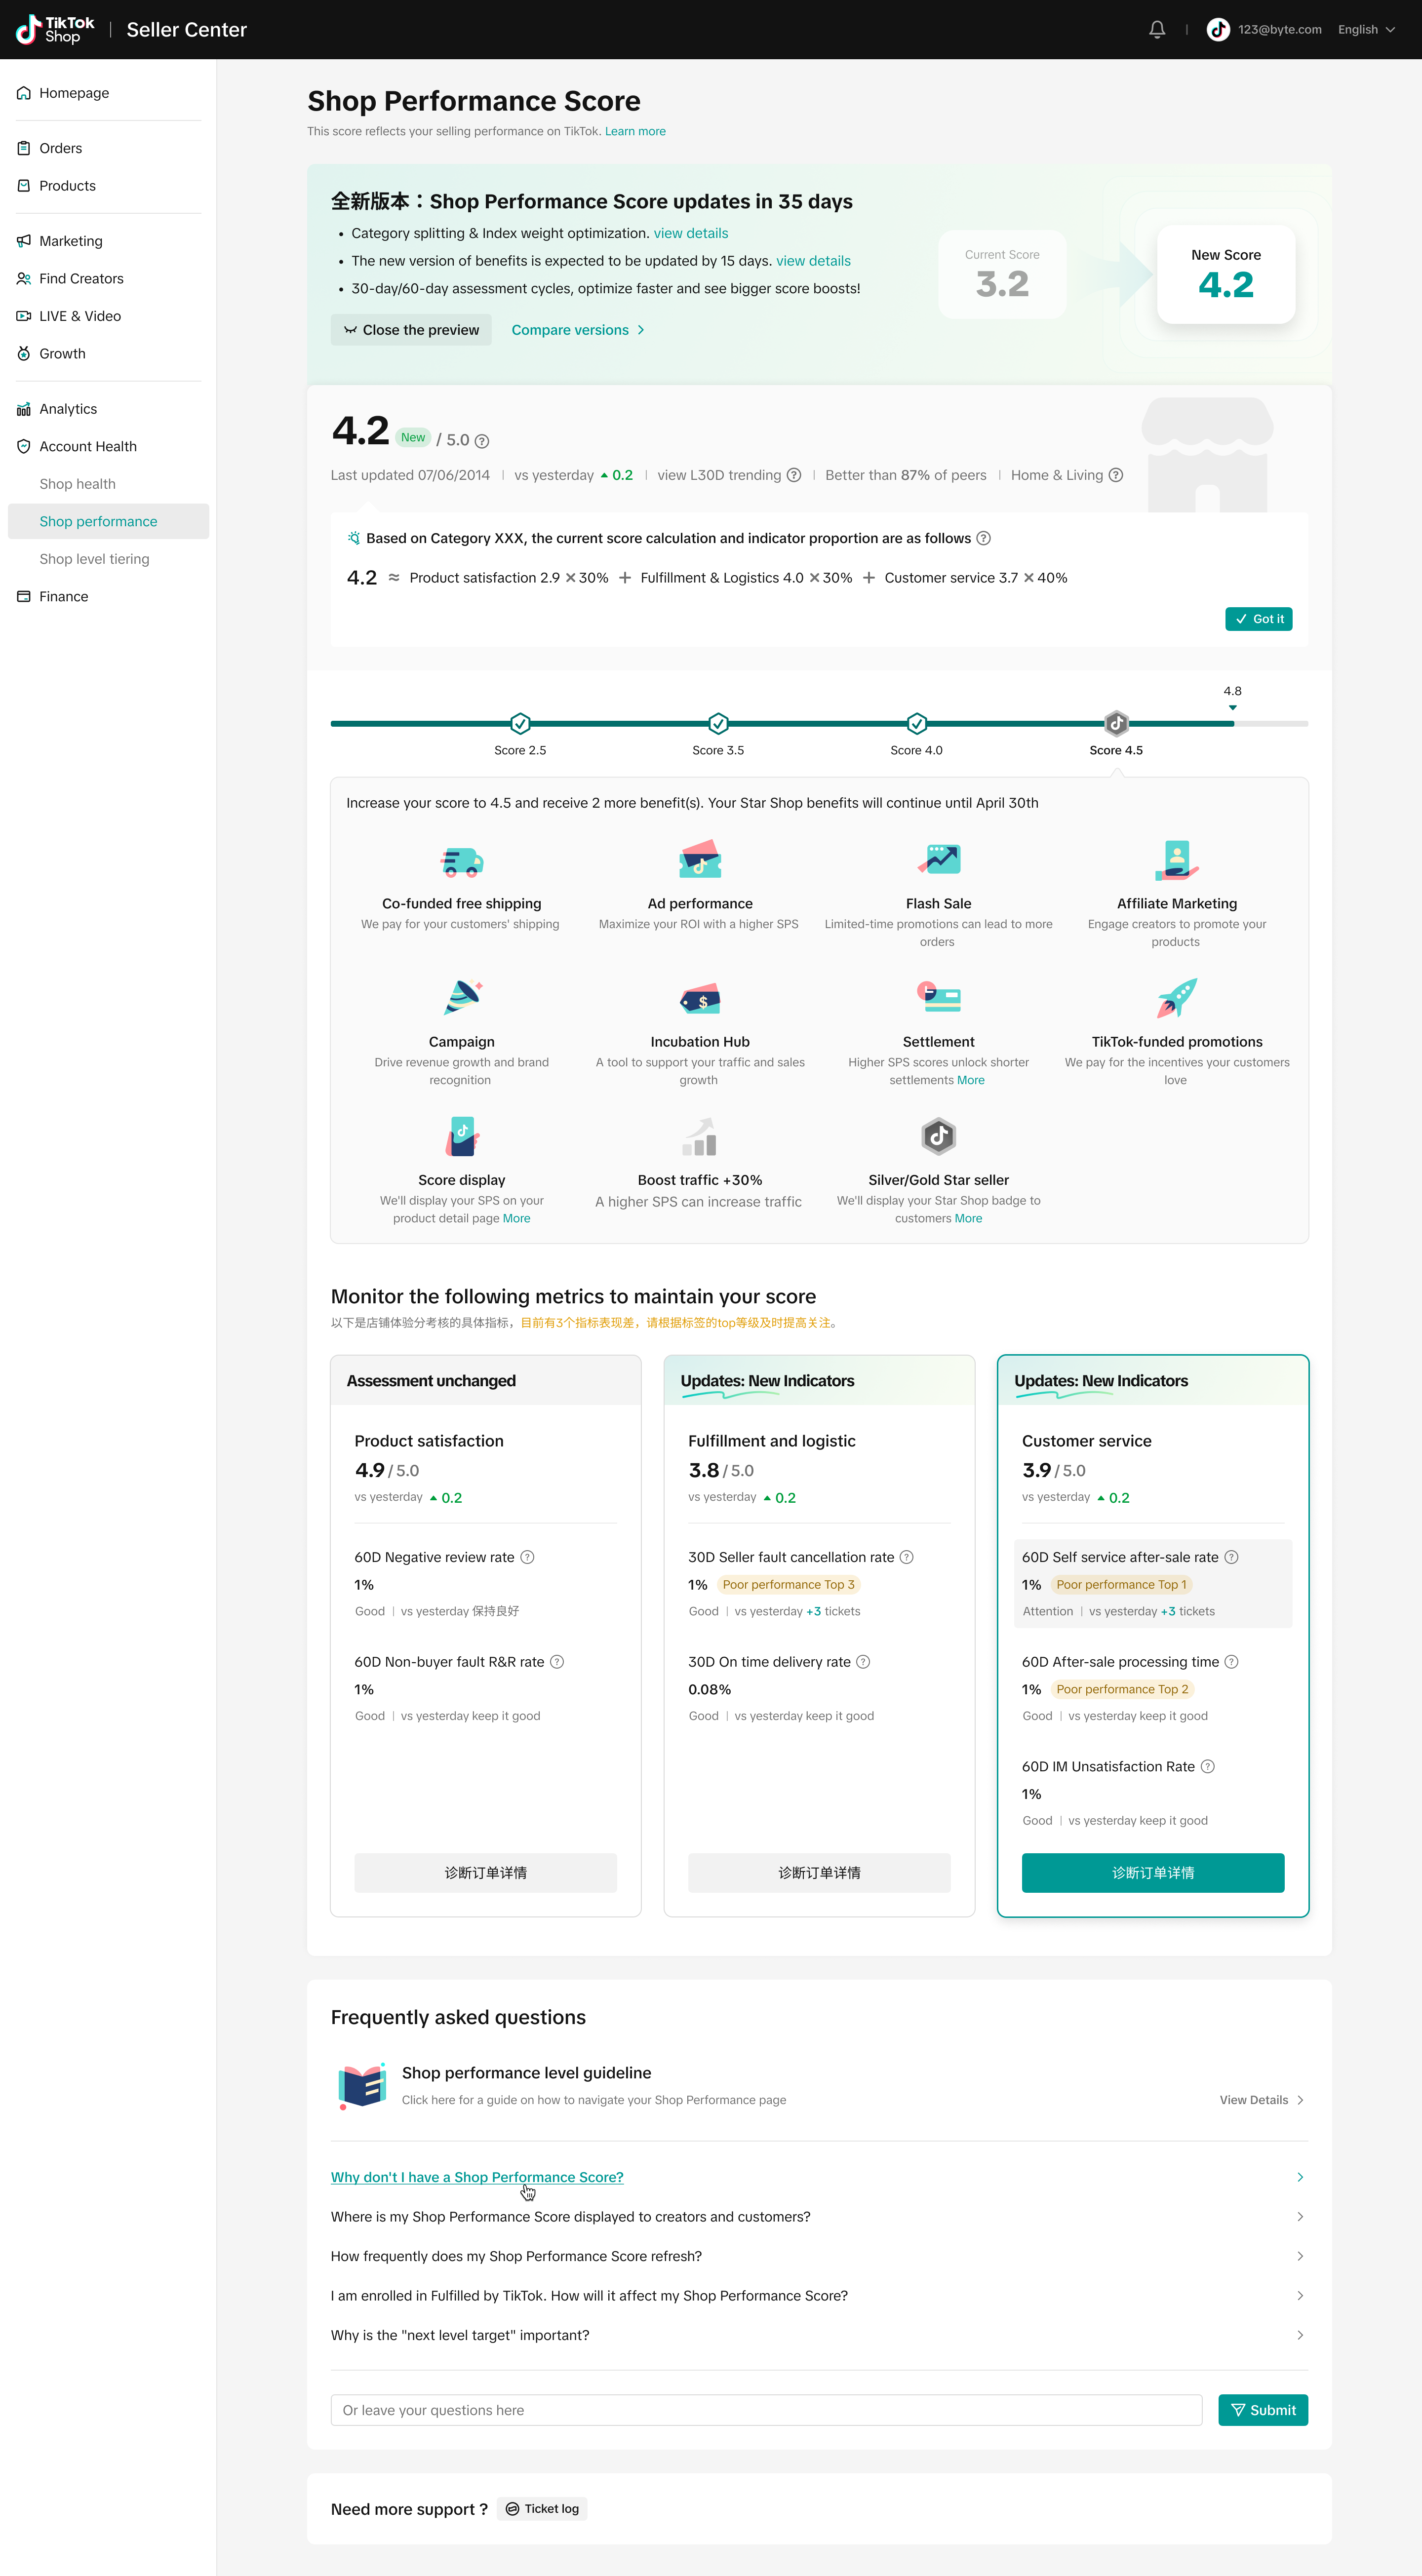Click help icon next to 5.0 score

[x=482, y=441]
